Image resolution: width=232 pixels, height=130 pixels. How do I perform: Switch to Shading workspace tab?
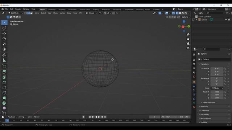(96, 9)
